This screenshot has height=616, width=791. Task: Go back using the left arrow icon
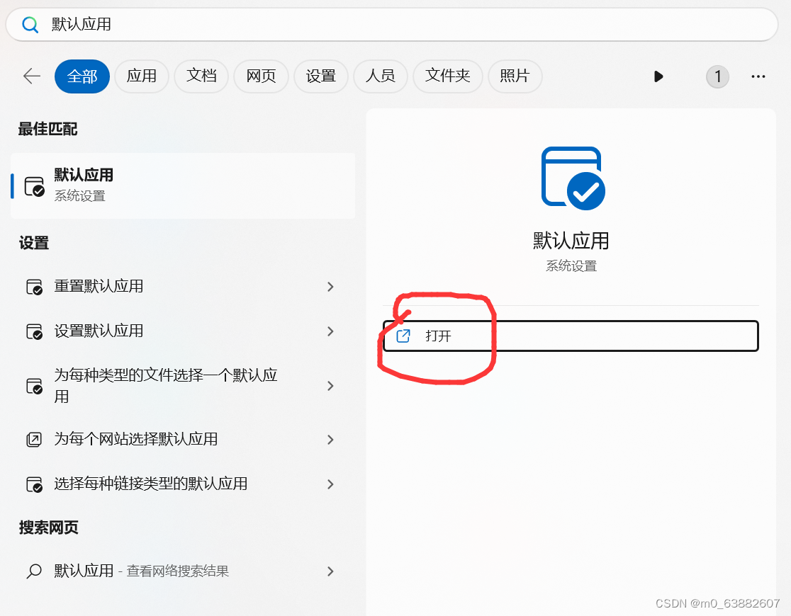32,76
